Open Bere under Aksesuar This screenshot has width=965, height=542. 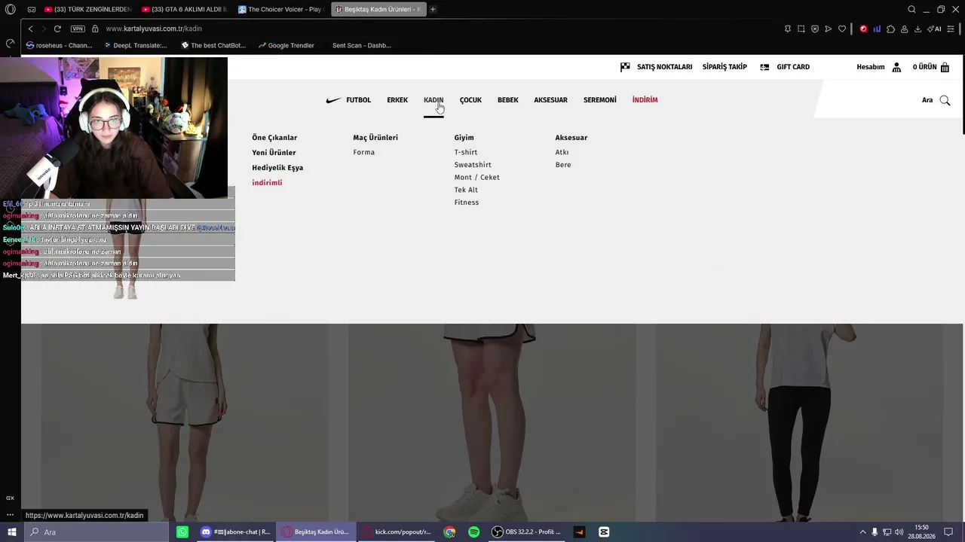[x=563, y=165]
